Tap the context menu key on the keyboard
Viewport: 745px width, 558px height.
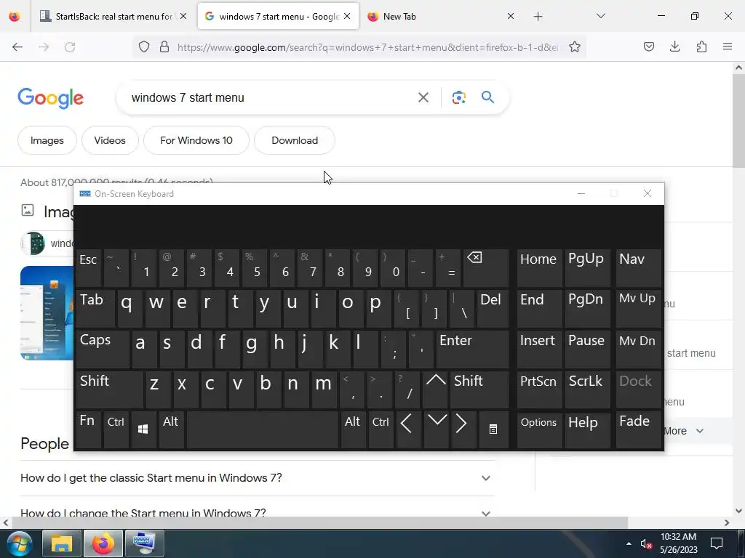(493, 429)
